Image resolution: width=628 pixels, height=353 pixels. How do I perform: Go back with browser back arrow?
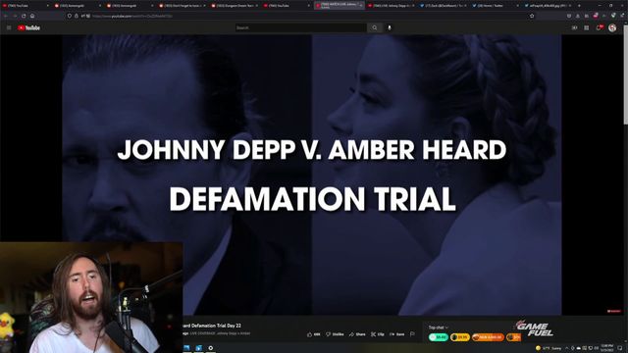point(6,16)
